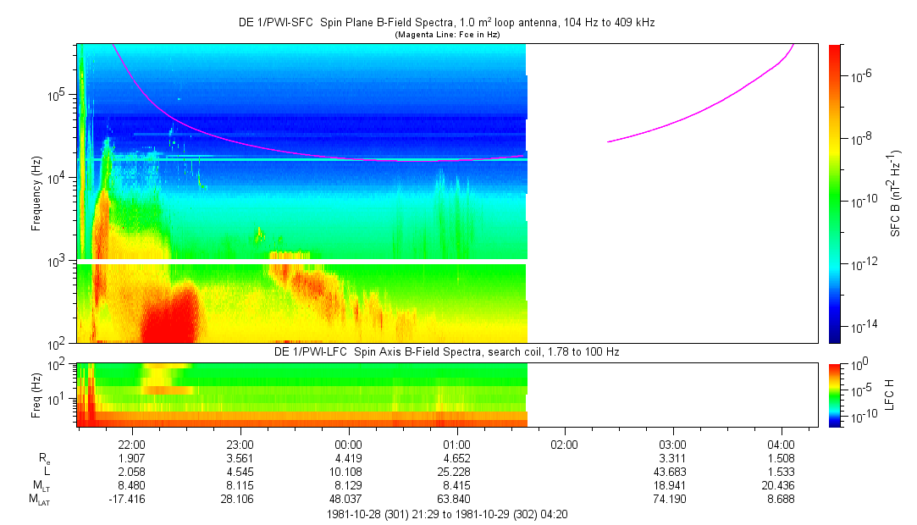
Task: Select the 00:00 time tick label
Action: click(x=348, y=444)
